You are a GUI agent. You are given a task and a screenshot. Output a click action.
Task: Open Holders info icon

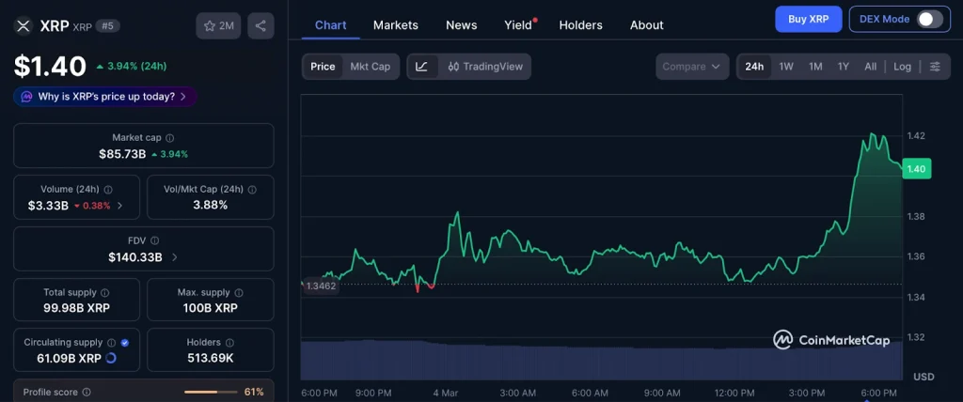(229, 343)
